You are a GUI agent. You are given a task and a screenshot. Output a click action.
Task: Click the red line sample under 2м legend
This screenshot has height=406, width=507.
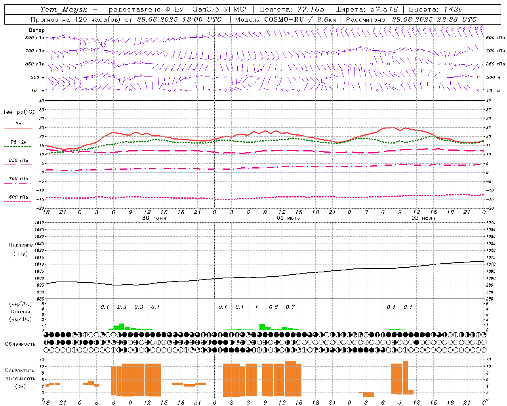click(18, 128)
